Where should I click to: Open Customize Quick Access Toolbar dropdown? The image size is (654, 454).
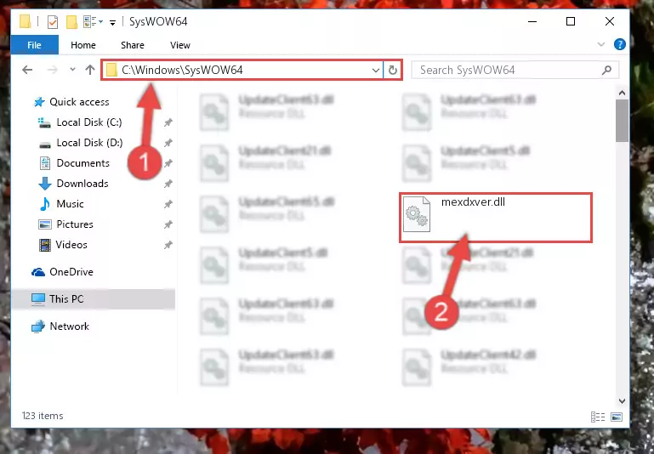coord(112,22)
